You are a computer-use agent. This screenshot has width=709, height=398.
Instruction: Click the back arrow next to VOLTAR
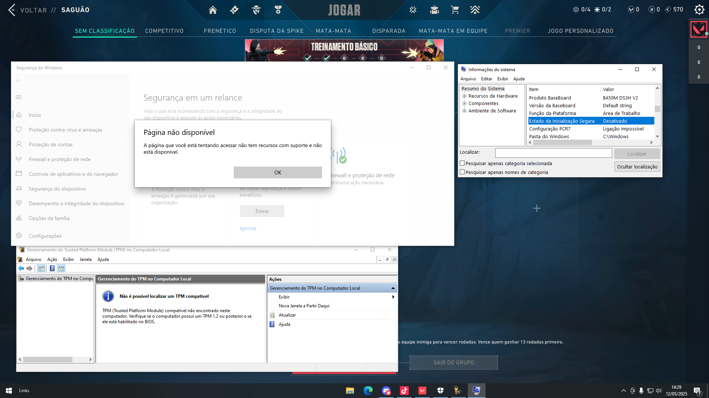tap(12, 10)
